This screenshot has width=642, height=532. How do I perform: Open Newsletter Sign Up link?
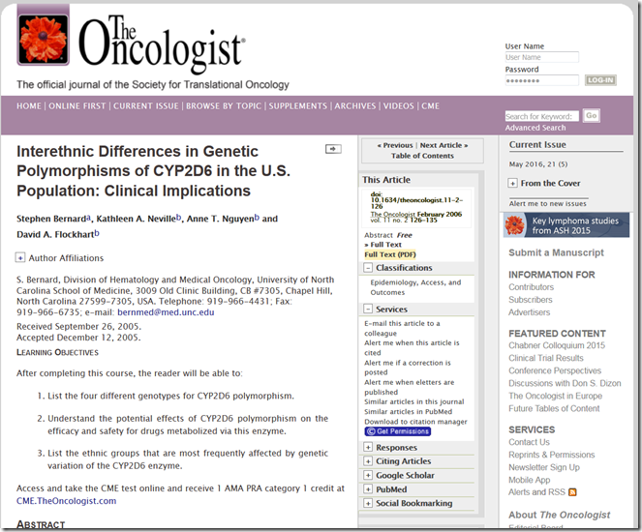(544, 467)
